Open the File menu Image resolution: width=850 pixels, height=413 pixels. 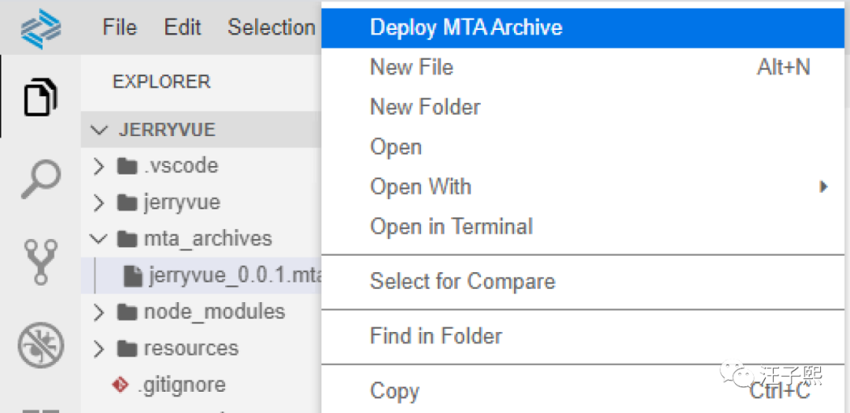coord(120,28)
